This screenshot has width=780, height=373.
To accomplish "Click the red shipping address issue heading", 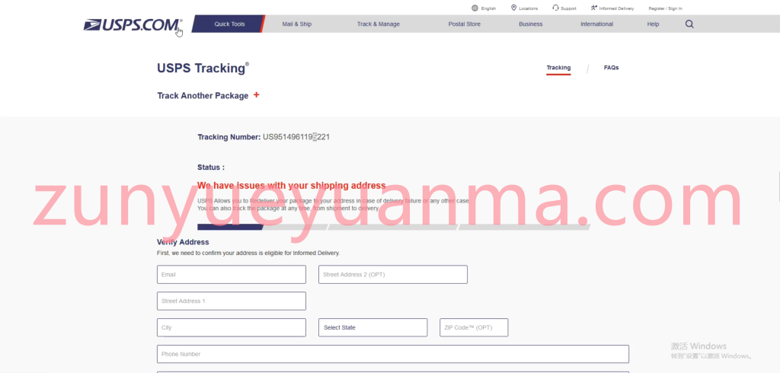I will click(x=292, y=186).
